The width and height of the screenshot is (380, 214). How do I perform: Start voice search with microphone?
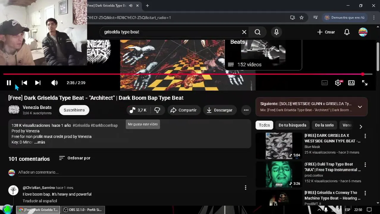coord(277,32)
